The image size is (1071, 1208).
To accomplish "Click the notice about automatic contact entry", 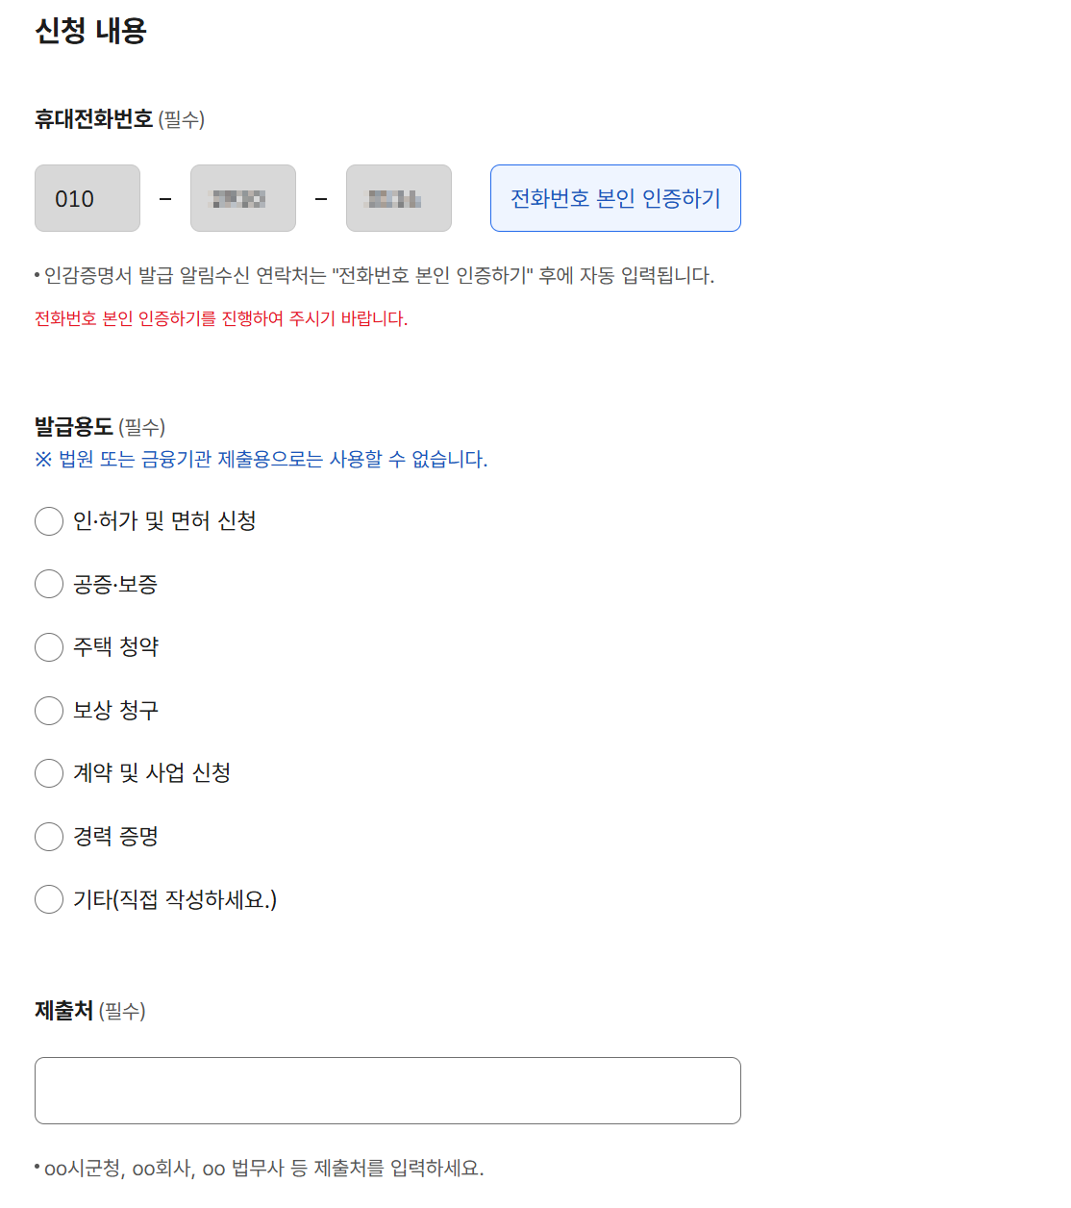I will tap(375, 275).
